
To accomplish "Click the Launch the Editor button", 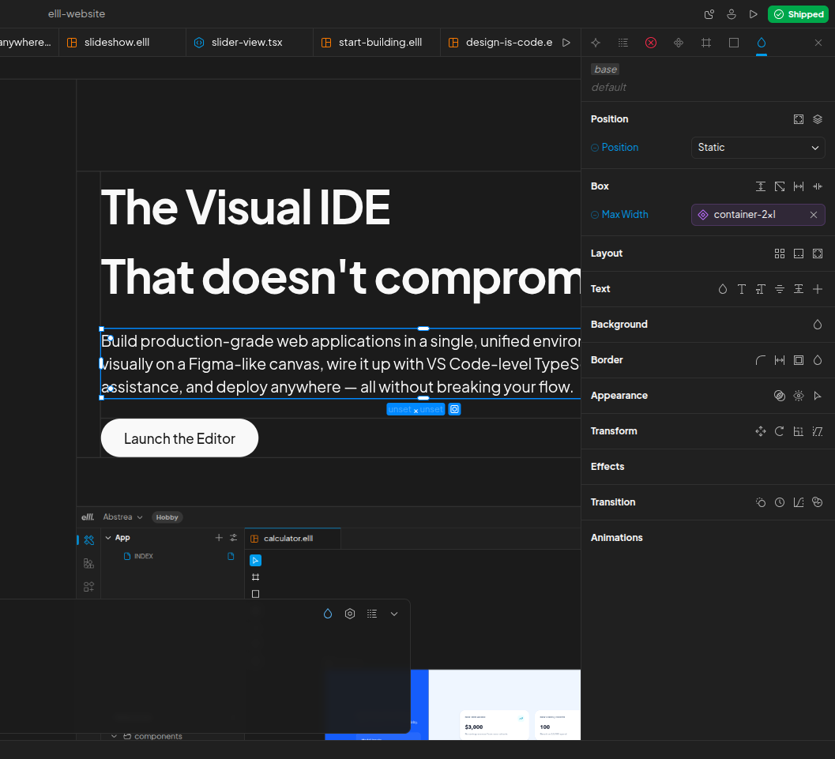I will tap(179, 438).
